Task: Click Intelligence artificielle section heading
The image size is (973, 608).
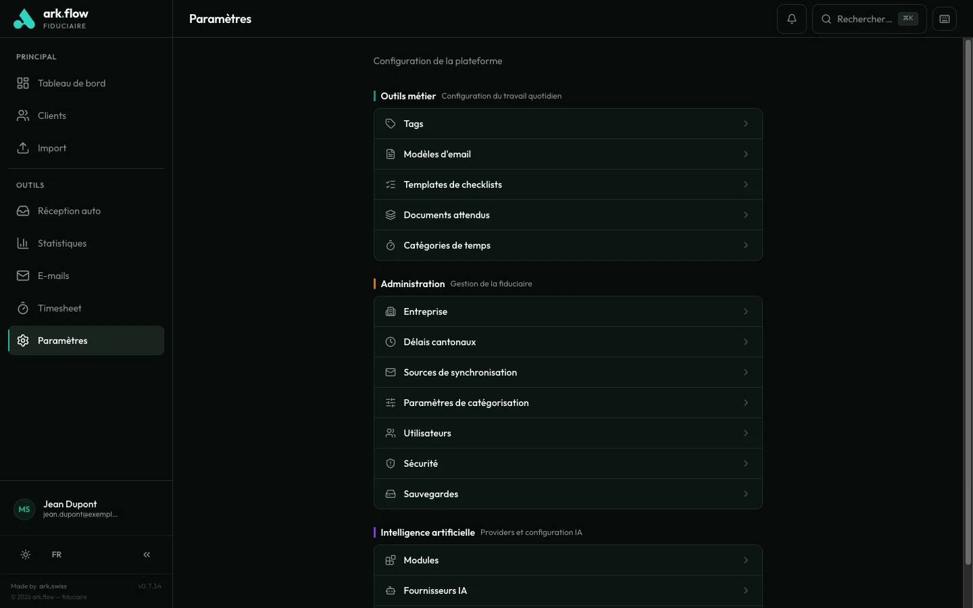Action: click(x=428, y=532)
